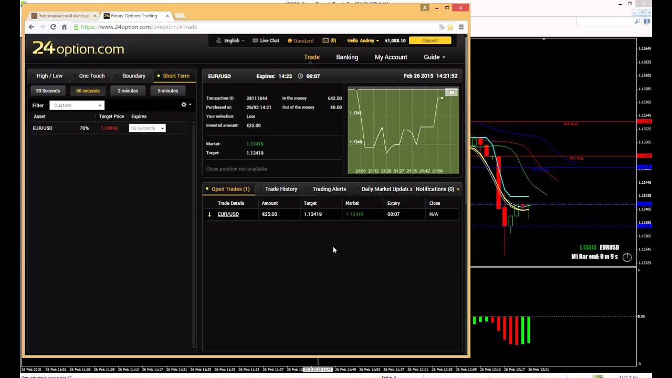Select the 30 Seconds option

pos(48,91)
